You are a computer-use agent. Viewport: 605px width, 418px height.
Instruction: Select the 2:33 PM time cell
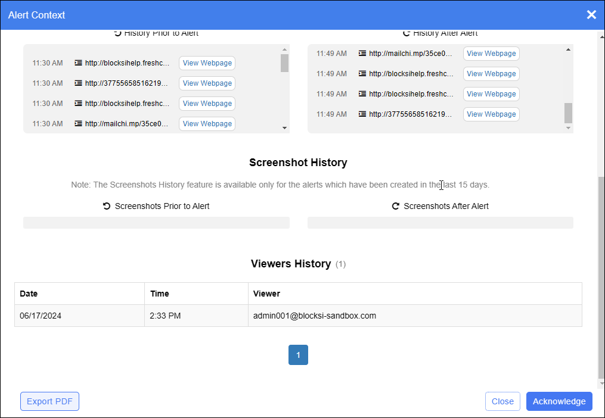click(x=196, y=316)
